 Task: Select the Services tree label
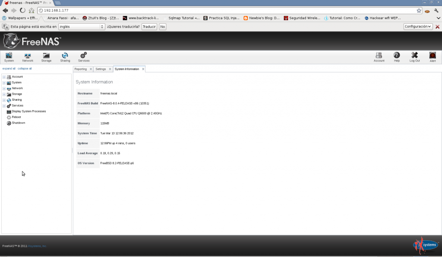(17, 106)
